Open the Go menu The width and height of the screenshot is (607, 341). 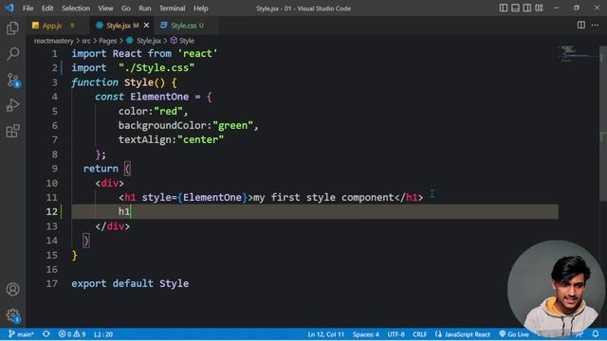[126, 9]
